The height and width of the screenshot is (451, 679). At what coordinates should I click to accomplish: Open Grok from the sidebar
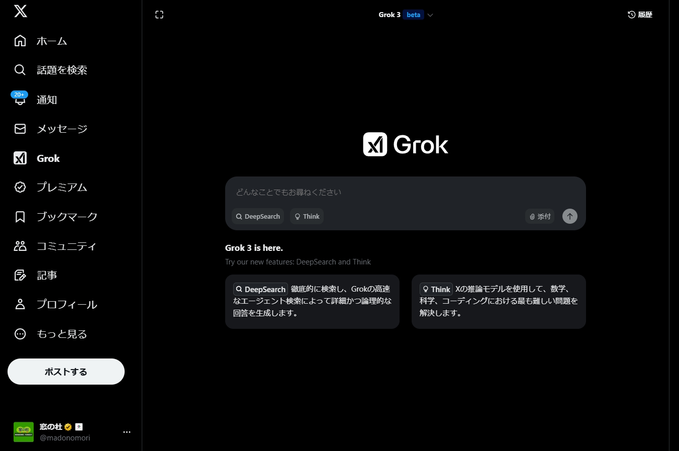pyautogui.click(x=48, y=158)
